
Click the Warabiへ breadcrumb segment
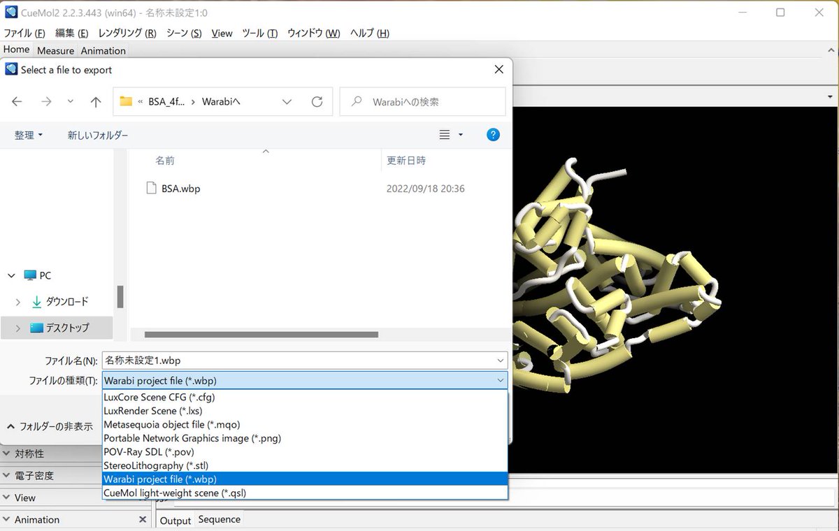(x=221, y=101)
